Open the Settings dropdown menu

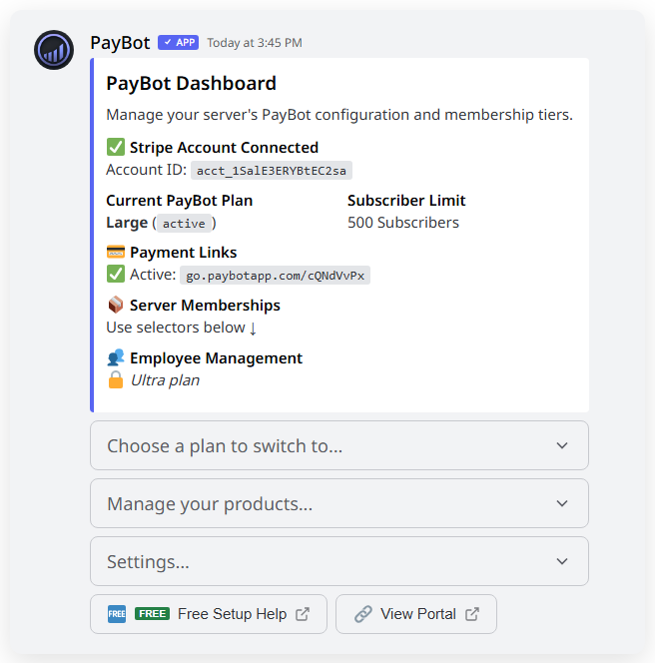339,562
